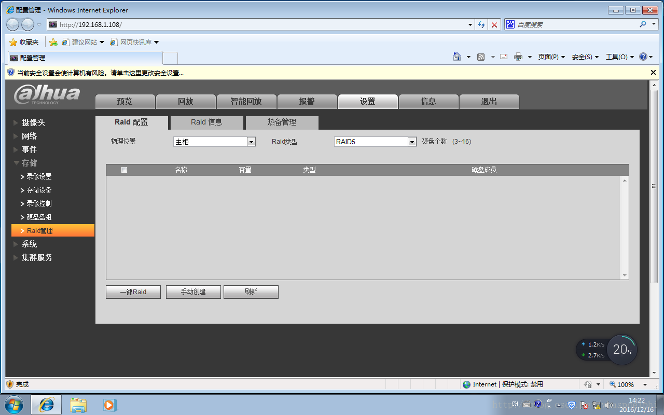Click the security shield icon in status bar
Image resolution: width=664 pixels, height=415 pixels.
tap(10, 384)
